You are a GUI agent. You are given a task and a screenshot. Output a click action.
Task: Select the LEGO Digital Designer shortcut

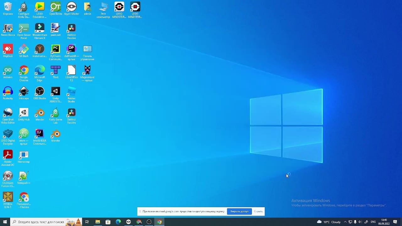coord(8,136)
